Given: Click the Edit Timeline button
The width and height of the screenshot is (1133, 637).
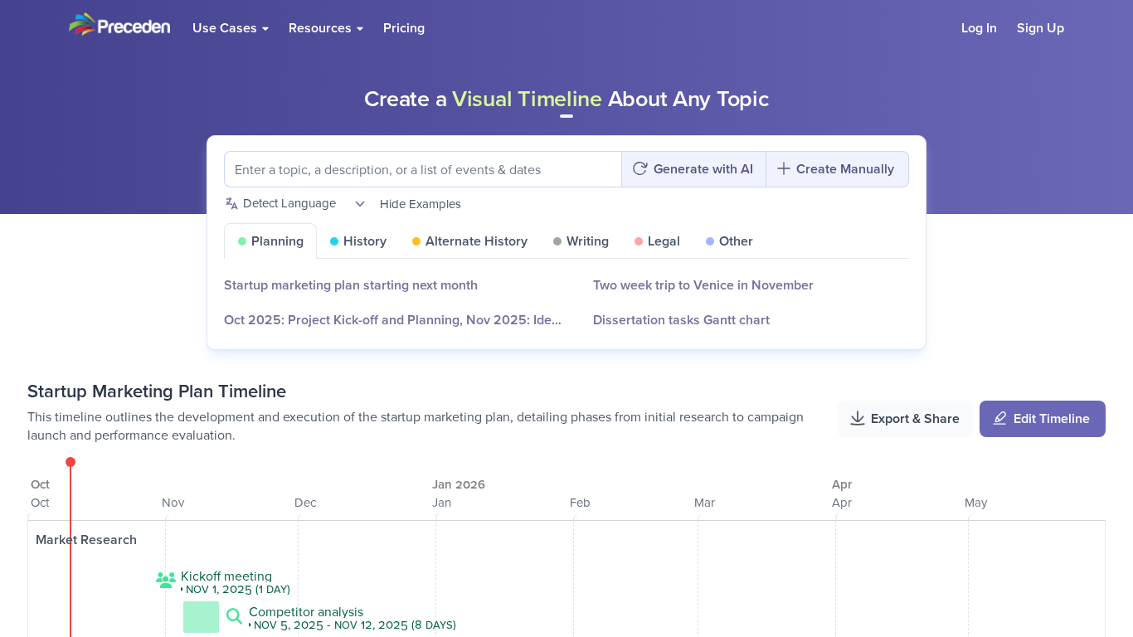Looking at the screenshot, I should [1042, 419].
